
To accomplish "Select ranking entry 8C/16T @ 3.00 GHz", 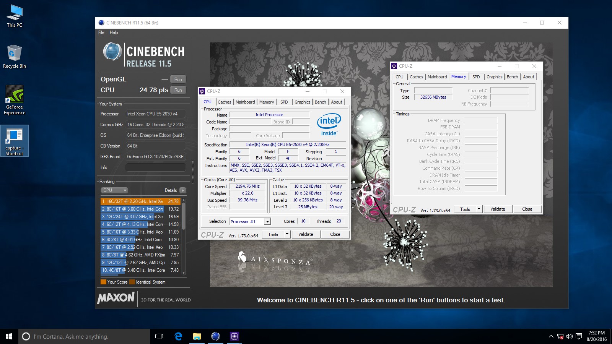I will click(140, 209).
